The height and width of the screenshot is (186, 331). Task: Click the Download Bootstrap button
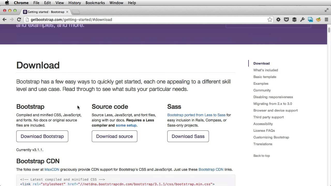(42, 136)
